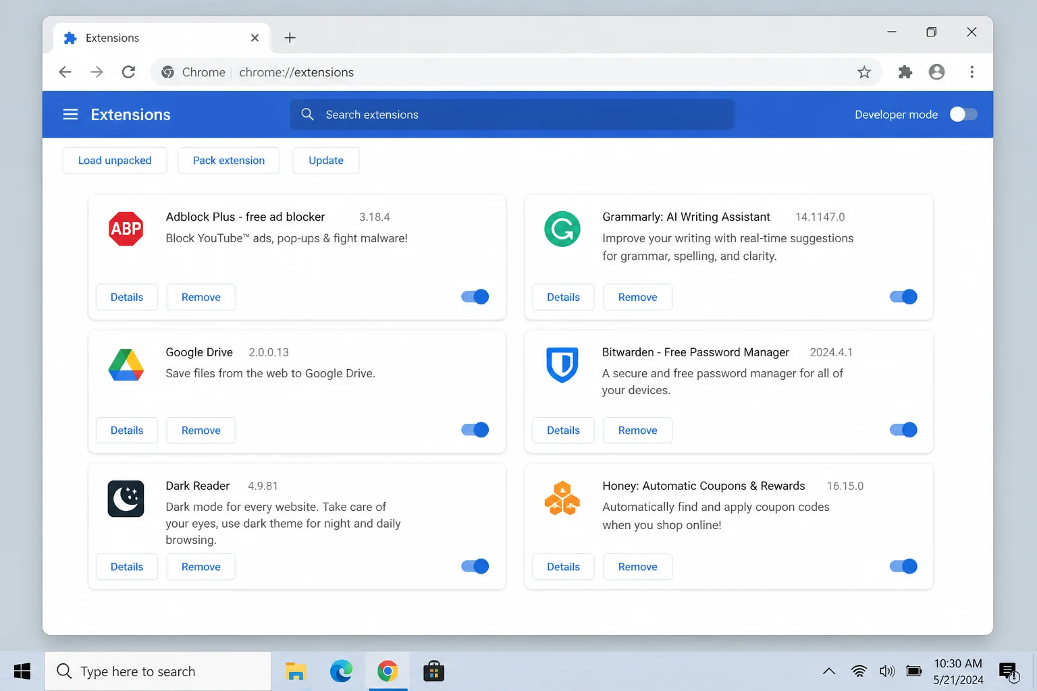This screenshot has width=1037, height=691.
Task: Launch Microsoft Edge from taskbar
Action: click(341, 671)
